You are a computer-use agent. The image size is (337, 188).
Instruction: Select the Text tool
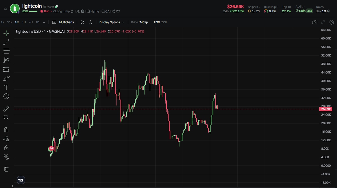(x=6, y=87)
